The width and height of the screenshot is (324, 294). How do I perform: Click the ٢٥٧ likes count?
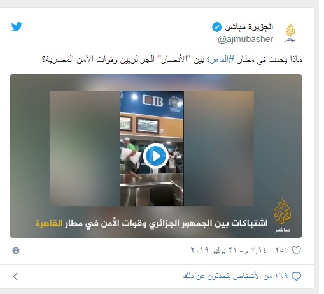coord(282,250)
